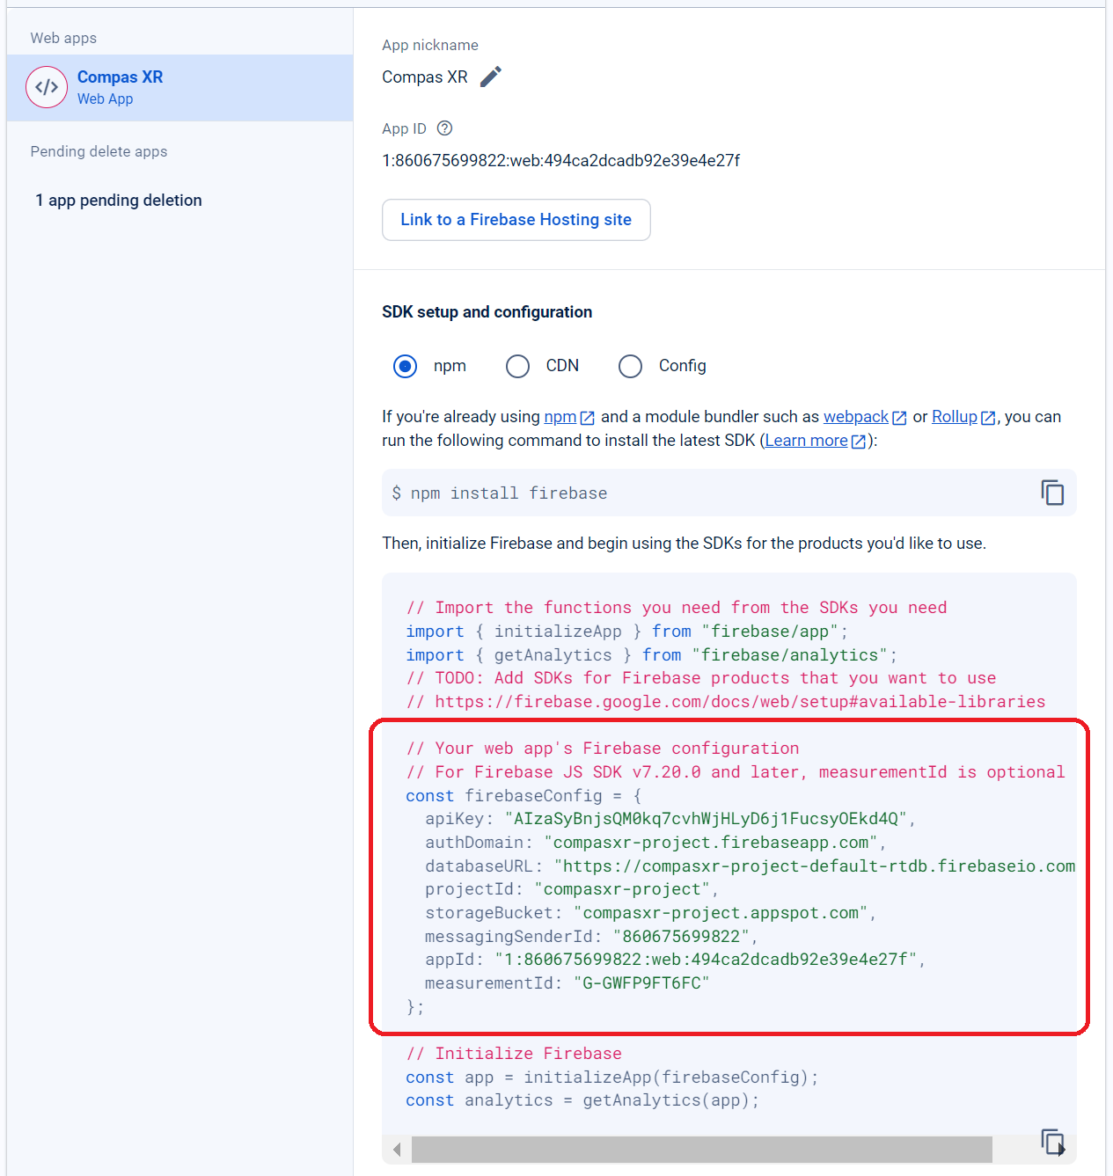This screenshot has width=1113, height=1176.
Task: Copy the npm install firebase command
Action: click(1052, 493)
